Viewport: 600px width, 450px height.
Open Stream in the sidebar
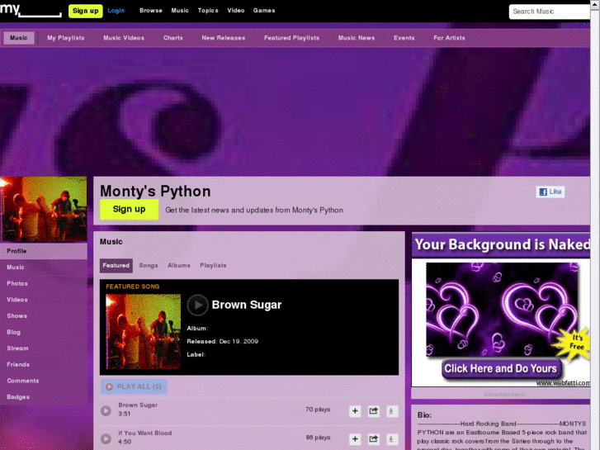[44, 348]
